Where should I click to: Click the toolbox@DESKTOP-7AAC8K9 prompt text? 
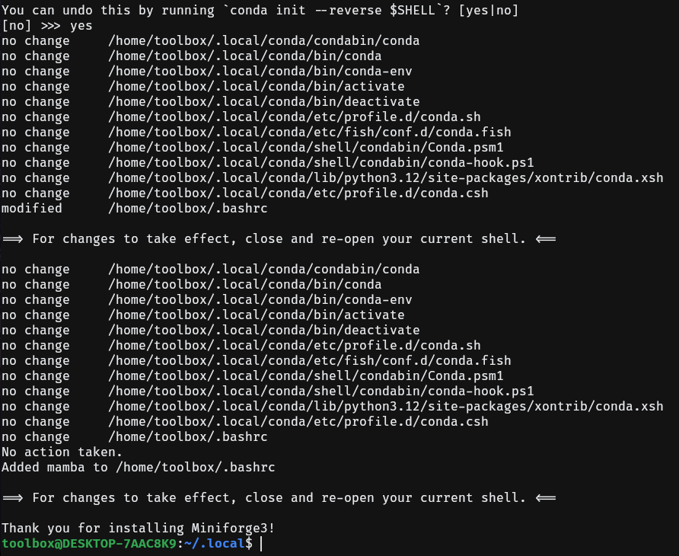tap(89, 543)
